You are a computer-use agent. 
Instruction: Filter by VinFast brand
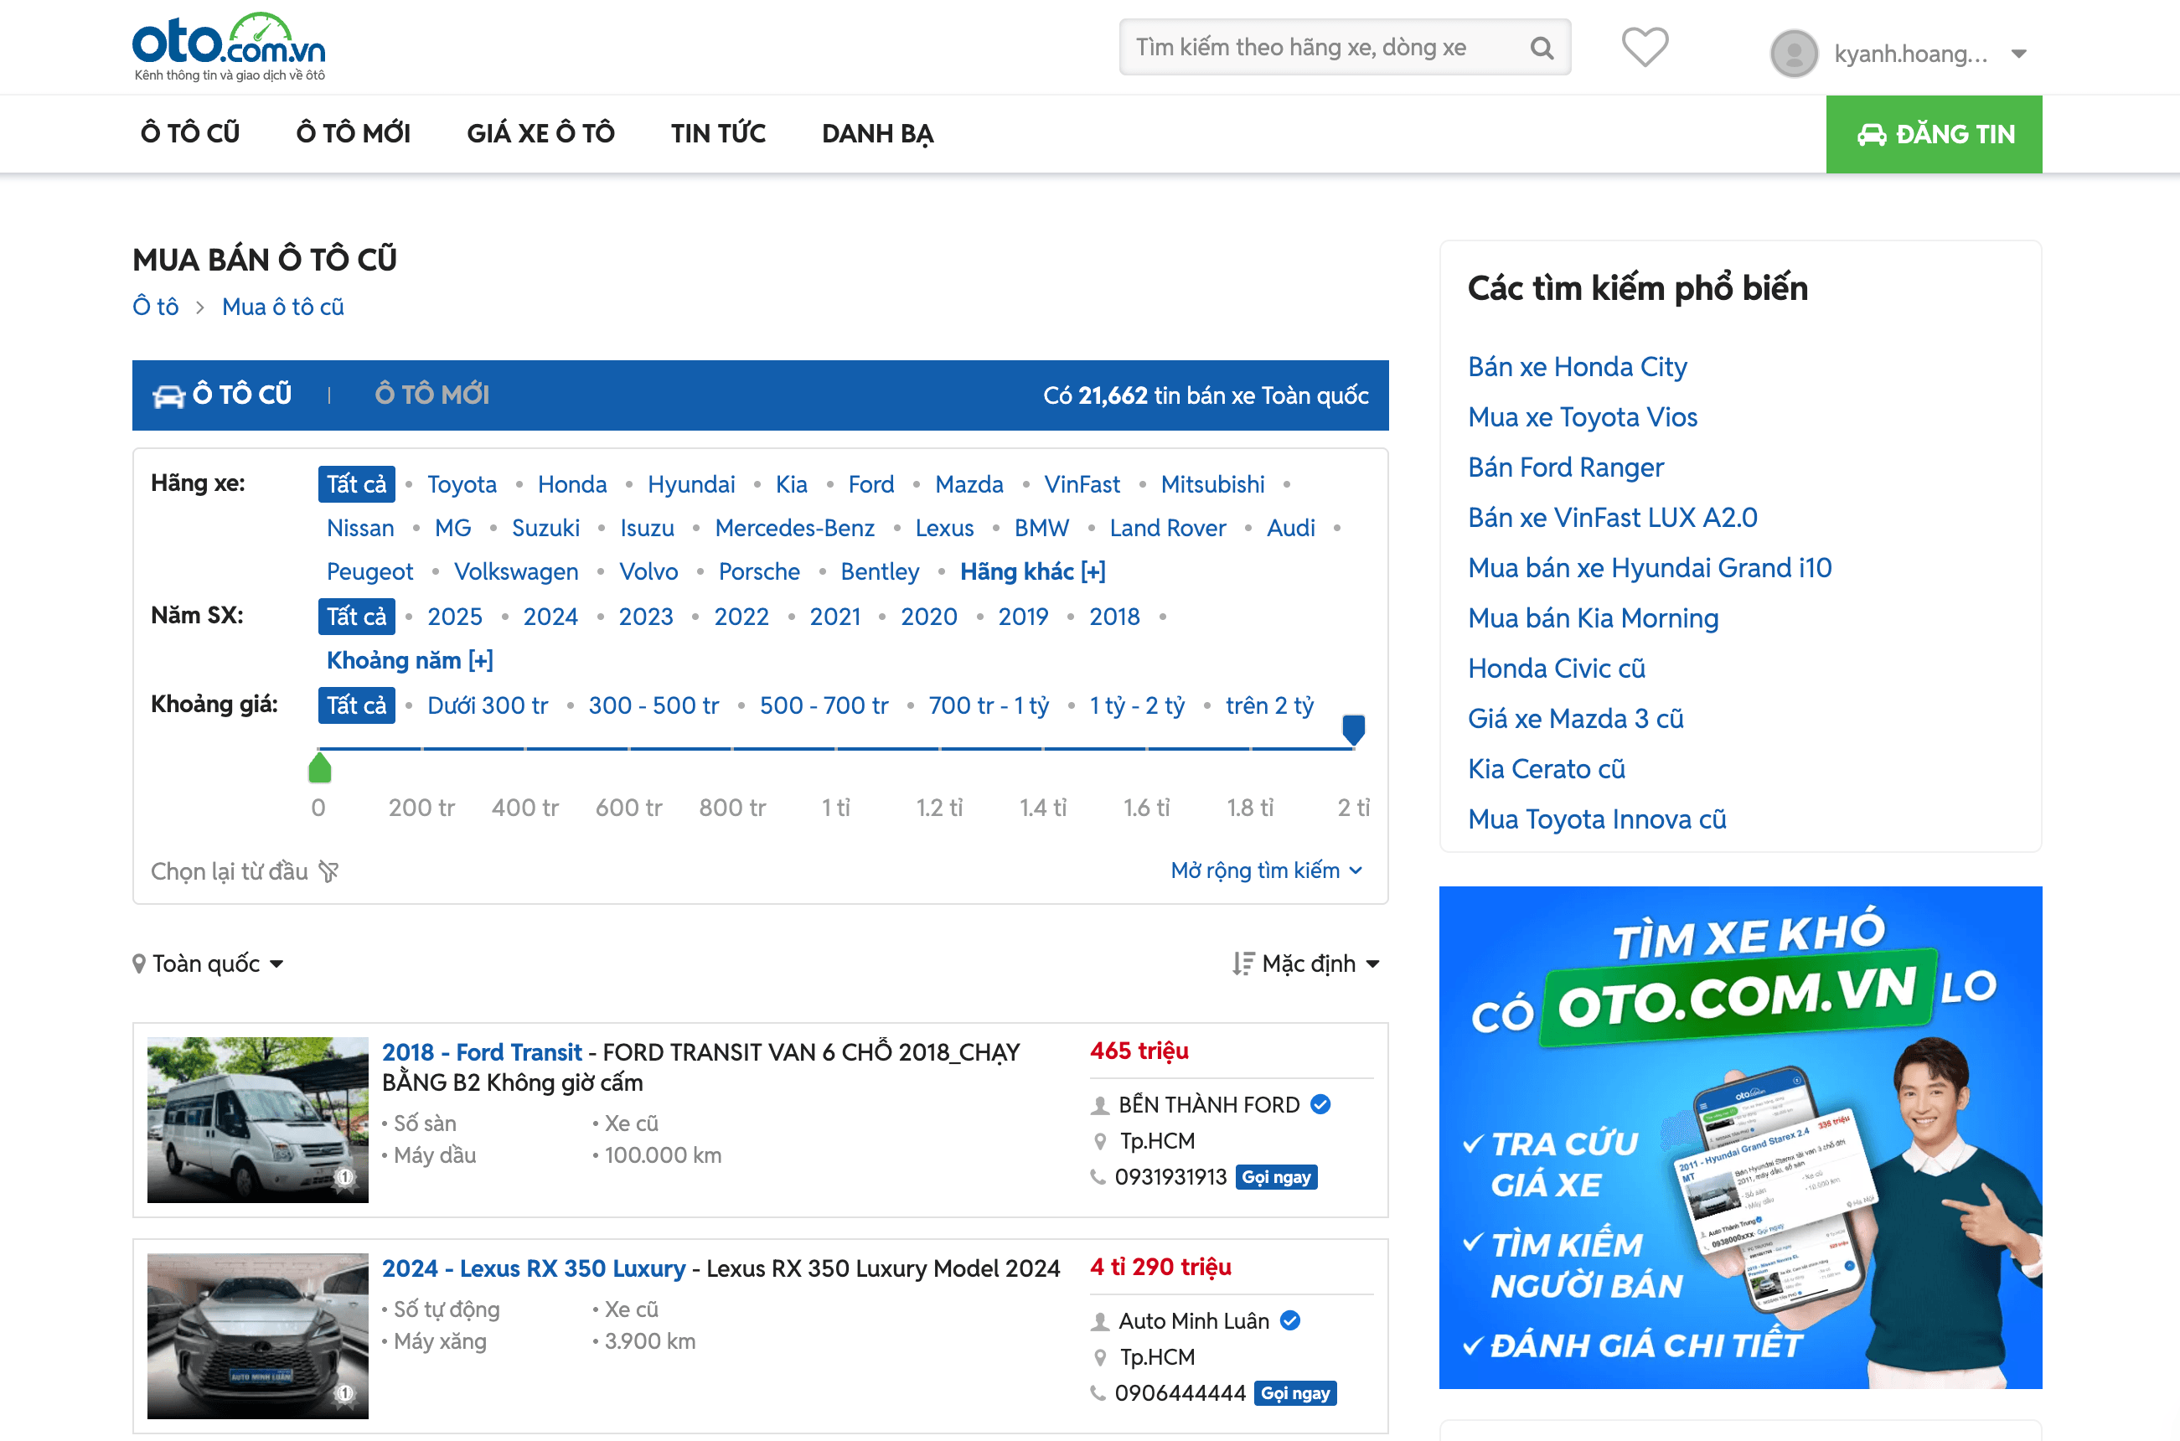pyautogui.click(x=1082, y=484)
